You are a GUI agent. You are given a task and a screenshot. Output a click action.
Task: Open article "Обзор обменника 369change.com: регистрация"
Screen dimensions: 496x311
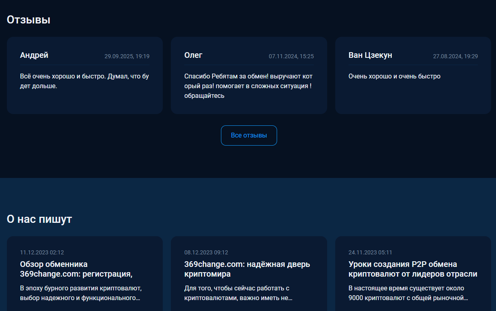point(76,269)
